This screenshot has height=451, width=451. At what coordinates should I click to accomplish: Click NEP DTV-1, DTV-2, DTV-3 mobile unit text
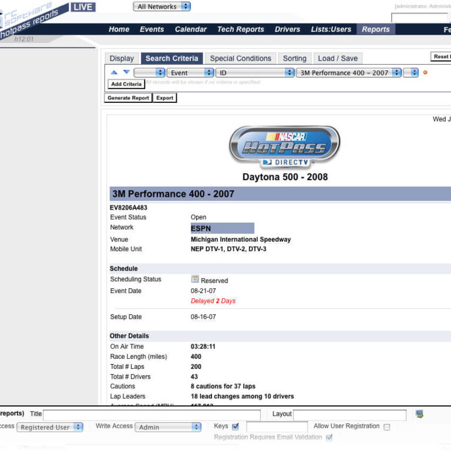pos(228,249)
